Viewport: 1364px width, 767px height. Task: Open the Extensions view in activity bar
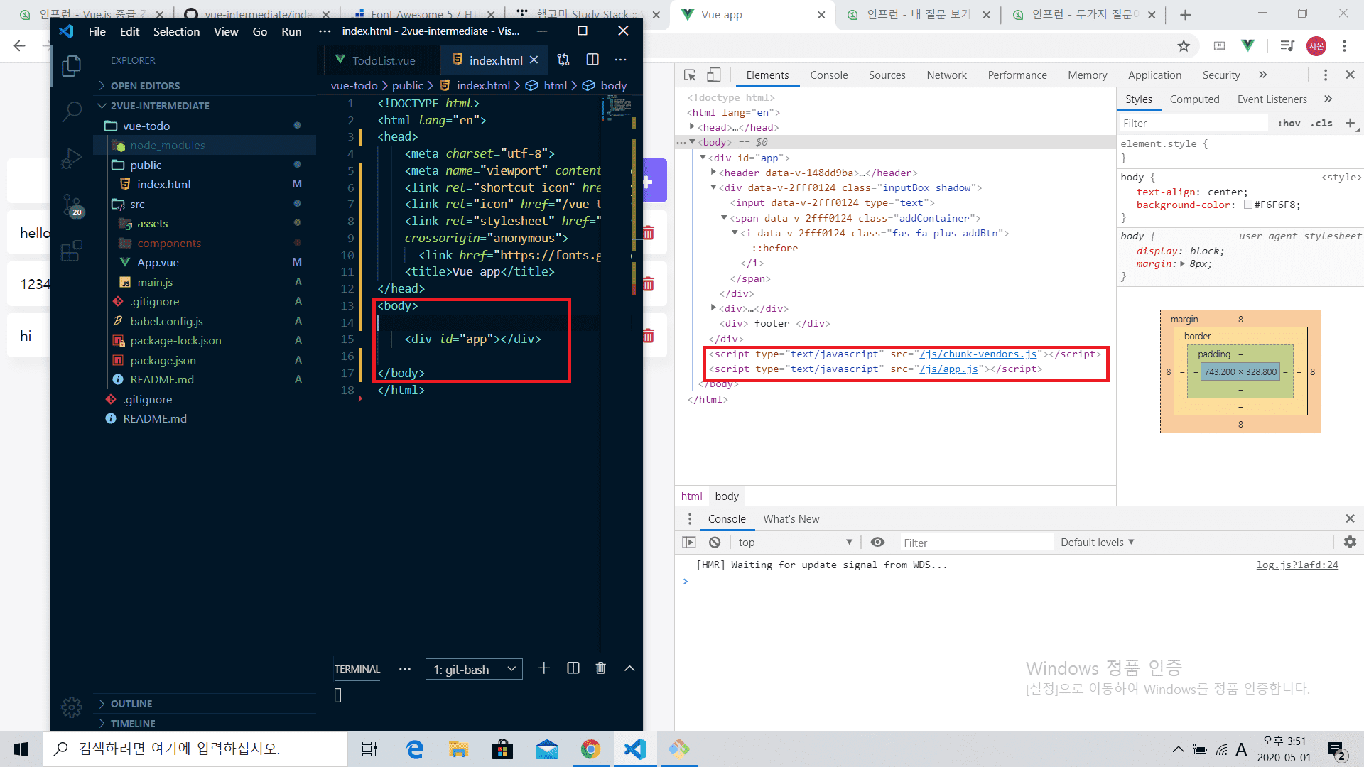pyautogui.click(x=71, y=251)
